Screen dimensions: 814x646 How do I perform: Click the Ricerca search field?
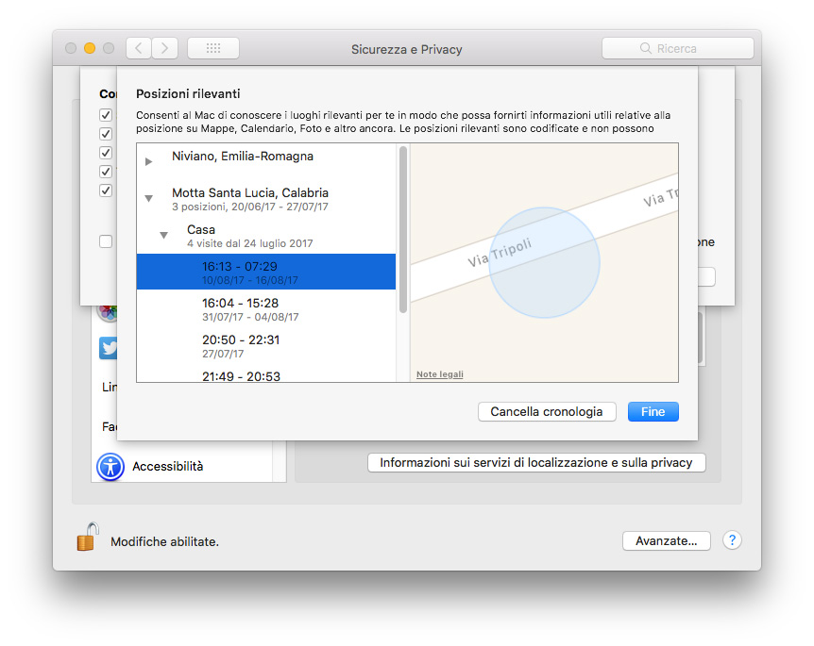(677, 48)
